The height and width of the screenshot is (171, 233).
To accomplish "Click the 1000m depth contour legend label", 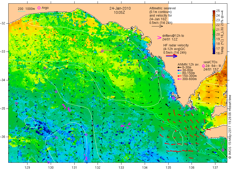I will 30,9.
